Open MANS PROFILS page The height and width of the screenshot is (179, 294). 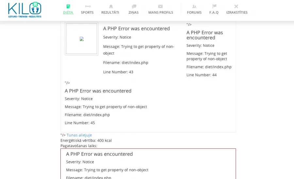pos(161,12)
